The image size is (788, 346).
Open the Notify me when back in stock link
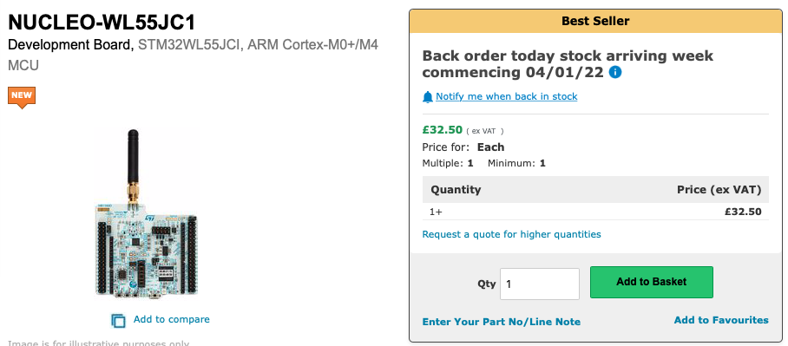(507, 96)
